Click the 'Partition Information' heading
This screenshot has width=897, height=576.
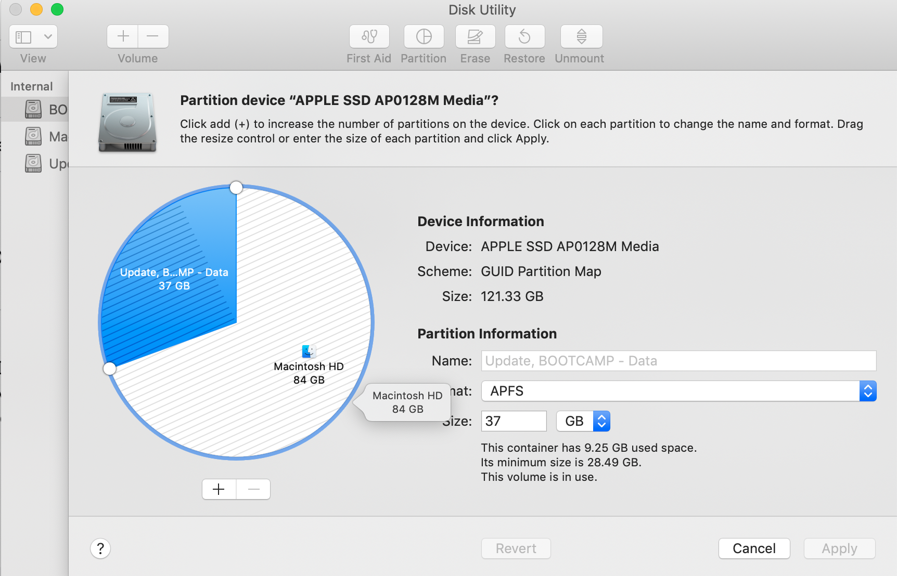tap(487, 334)
